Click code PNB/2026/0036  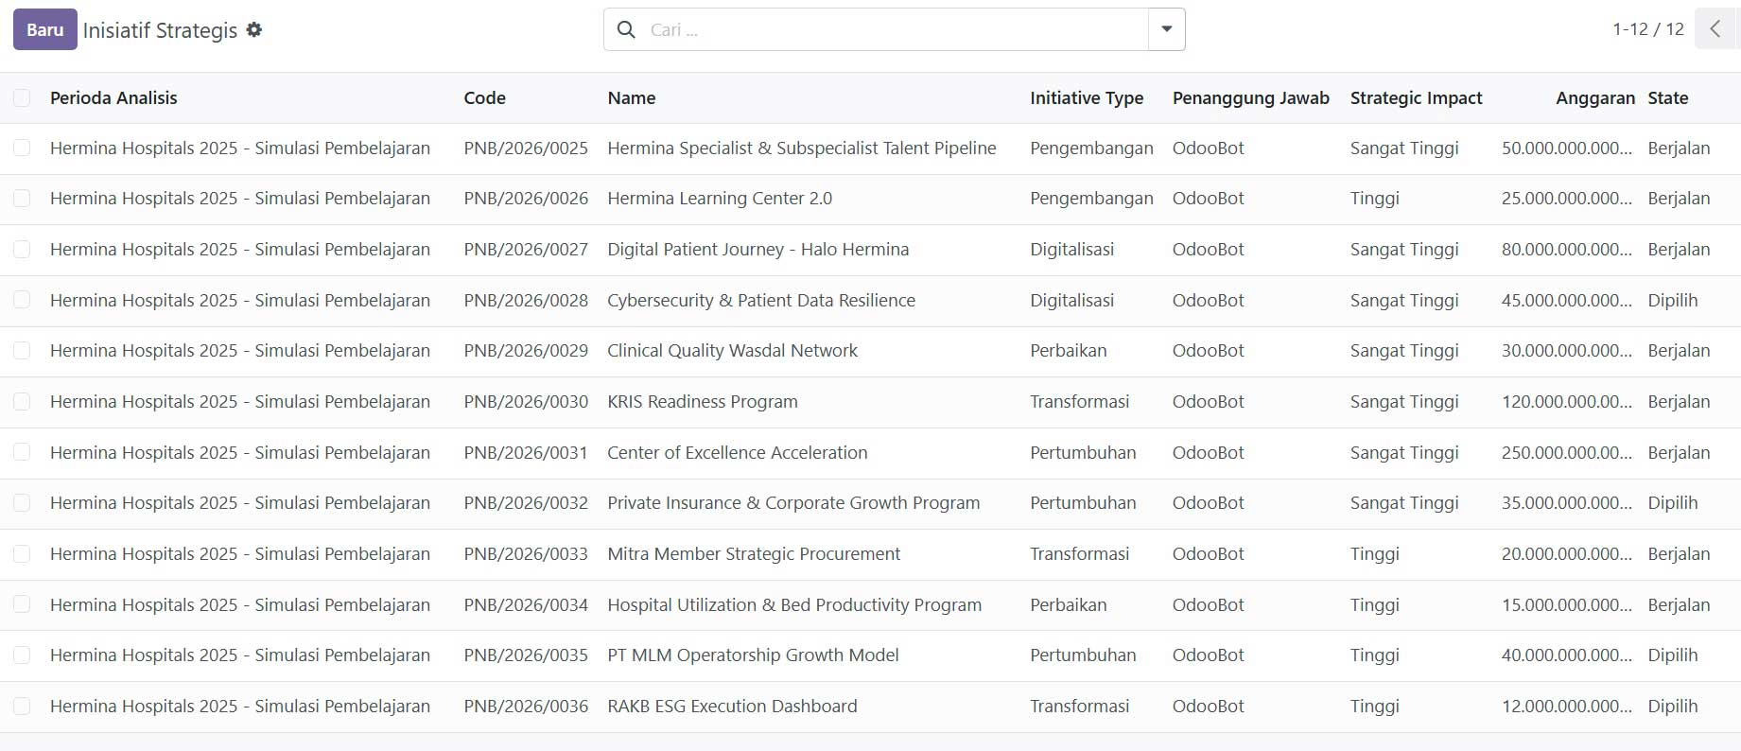(526, 706)
